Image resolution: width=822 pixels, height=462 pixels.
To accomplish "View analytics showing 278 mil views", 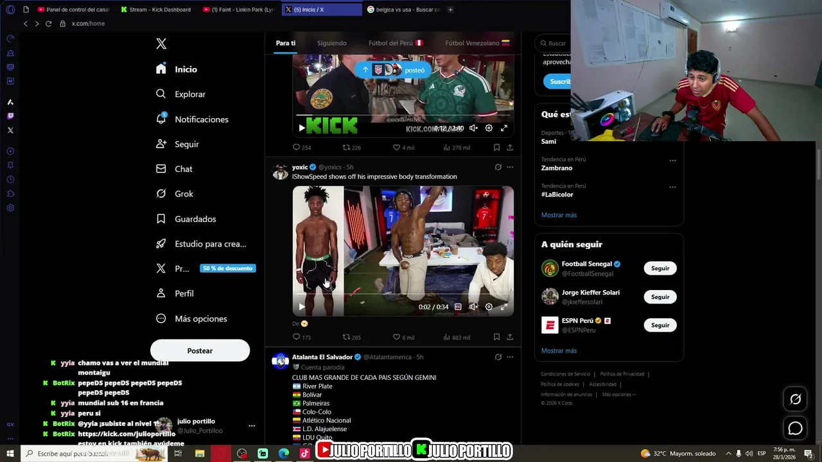I will tap(457, 148).
